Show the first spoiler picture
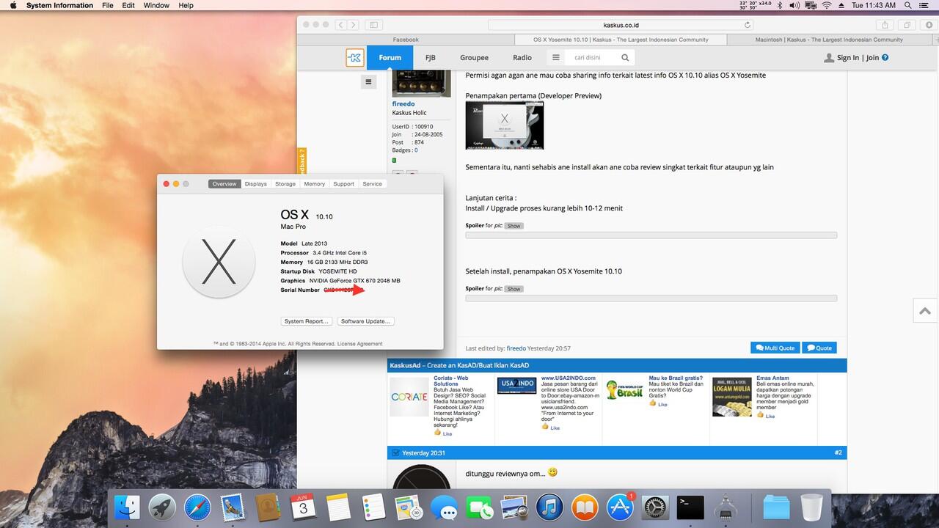Viewport: 939px width, 528px height. click(x=514, y=226)
